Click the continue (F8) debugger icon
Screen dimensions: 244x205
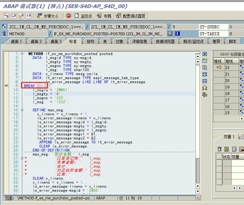(x=29, y=16)
